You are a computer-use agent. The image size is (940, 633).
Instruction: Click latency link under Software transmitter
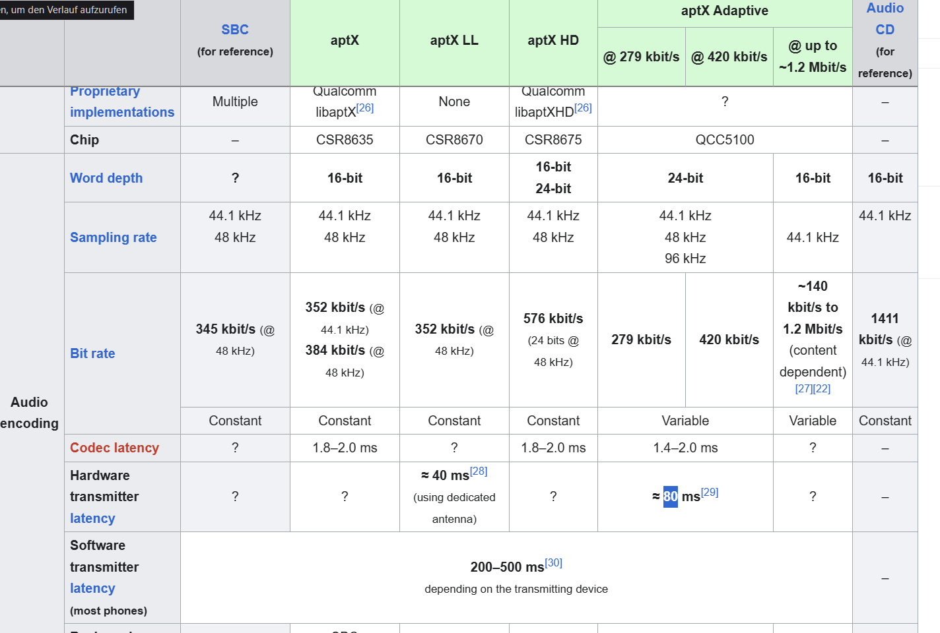tap(92, 588)
